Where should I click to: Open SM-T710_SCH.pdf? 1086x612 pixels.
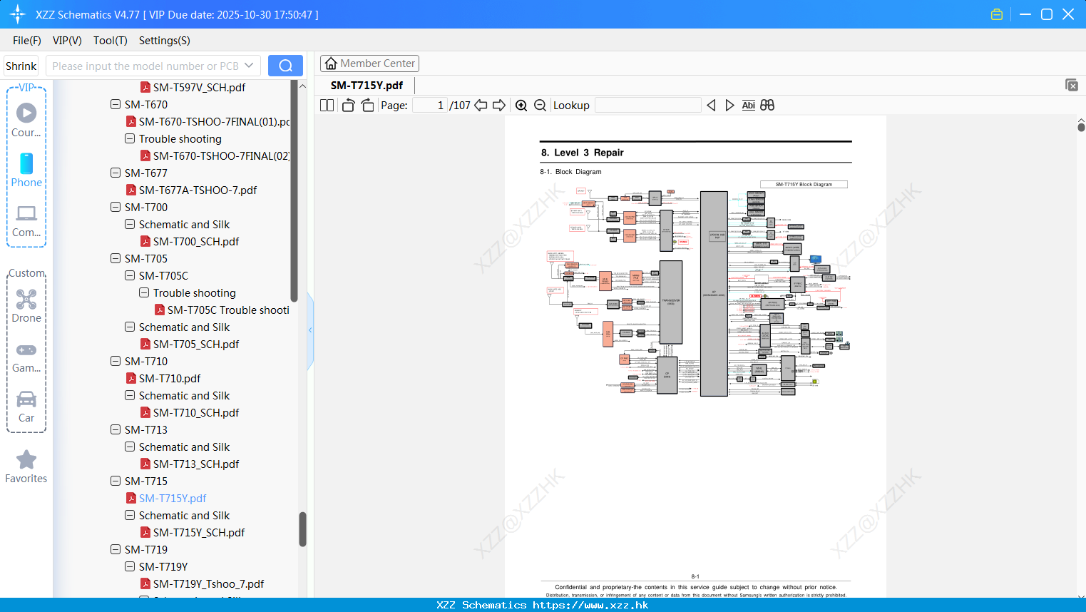click(x=189, y=412)
